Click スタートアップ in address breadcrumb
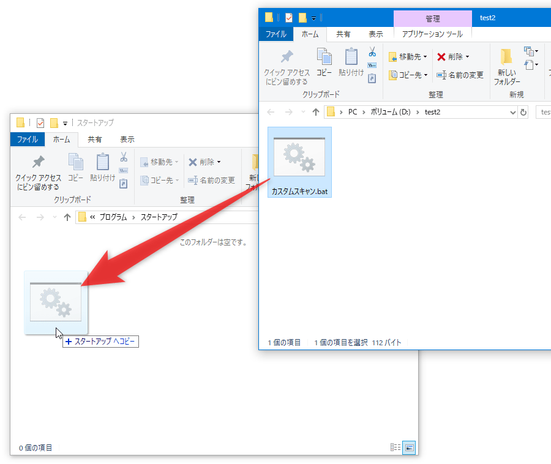Screen dimensions: 551x464 point(159,217)
